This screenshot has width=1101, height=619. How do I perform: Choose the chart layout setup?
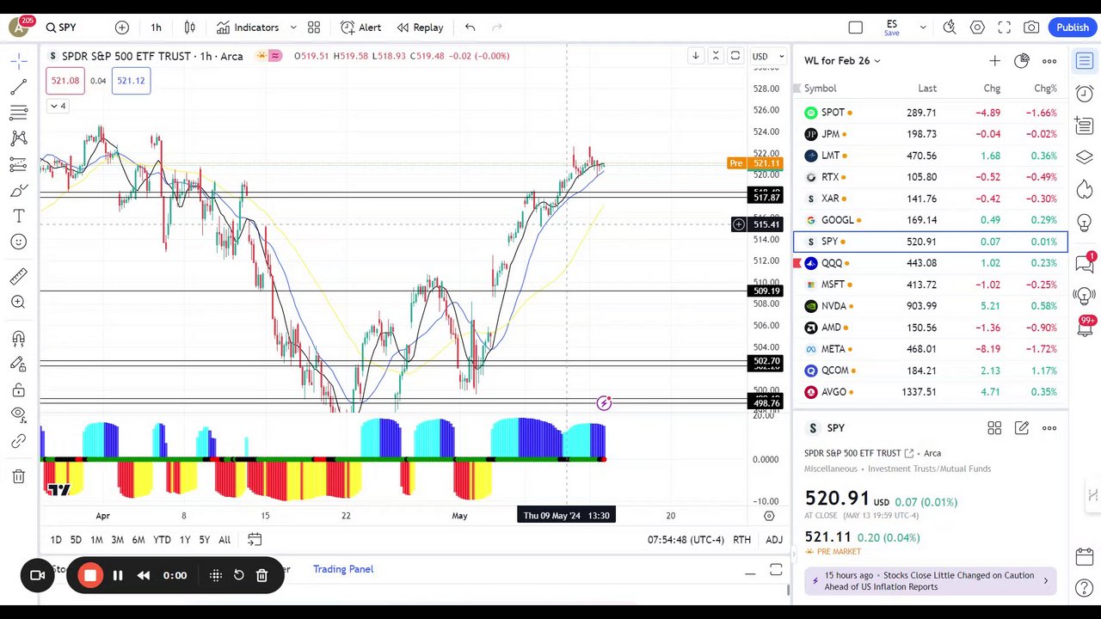[x=855, y=28]
